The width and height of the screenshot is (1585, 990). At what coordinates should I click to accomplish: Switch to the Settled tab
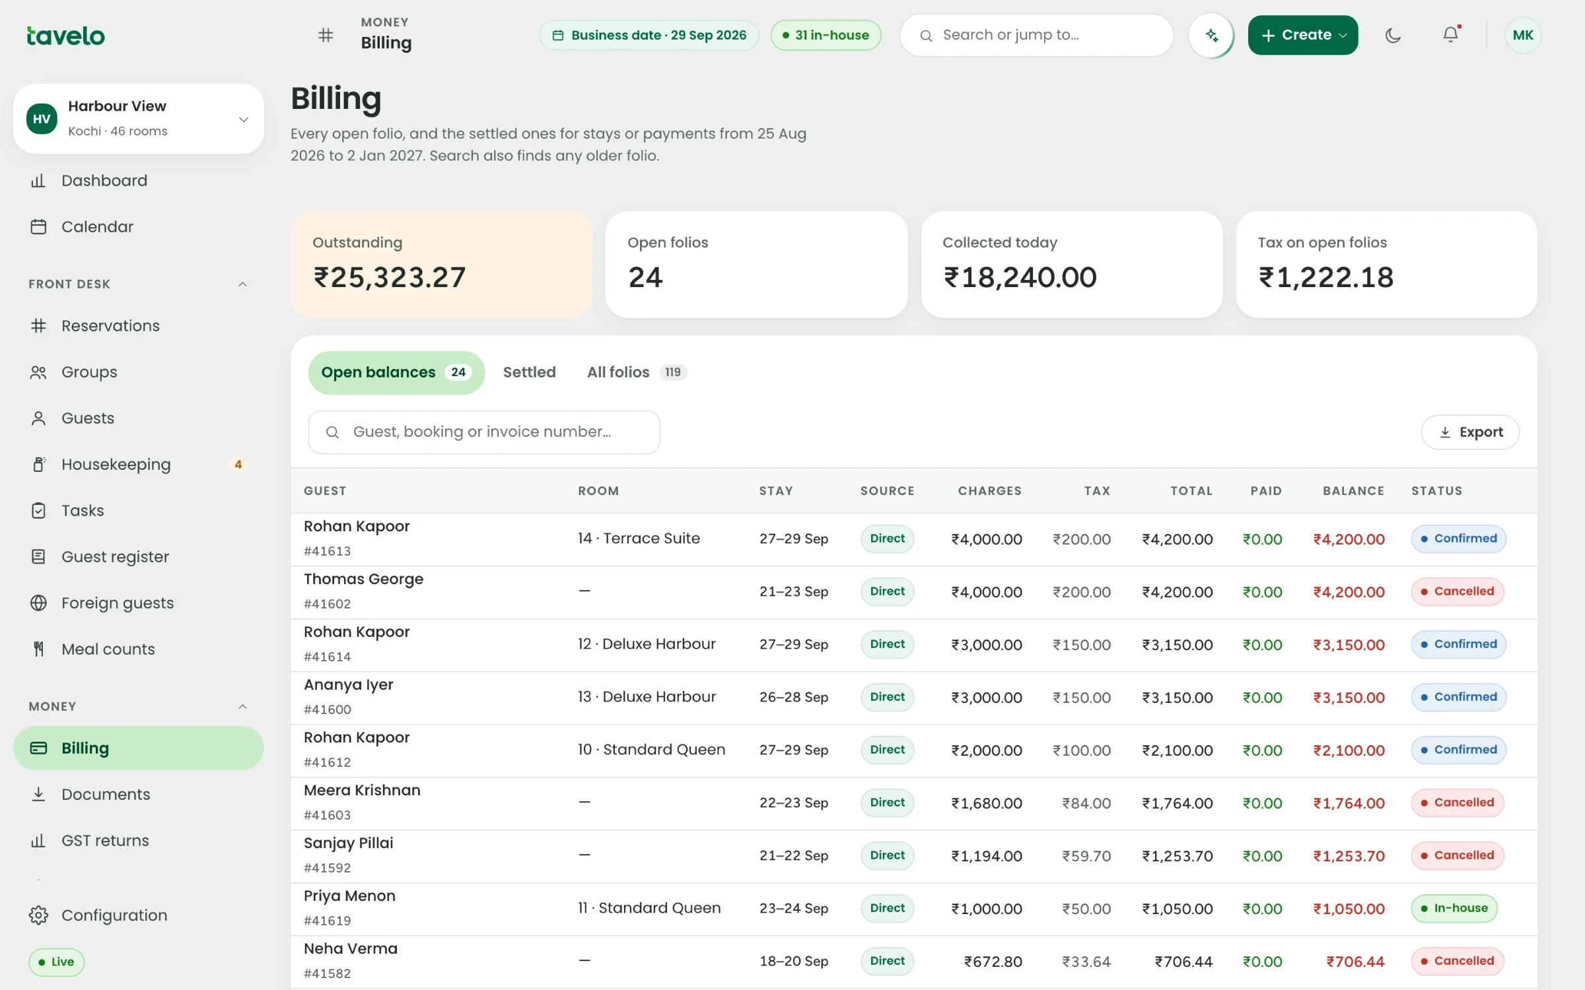click(x=530, y=372)
